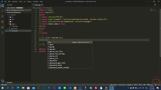Open the Run and Debug view
Viewport: 161px width, 90px height.
click(x=2, y=22)
